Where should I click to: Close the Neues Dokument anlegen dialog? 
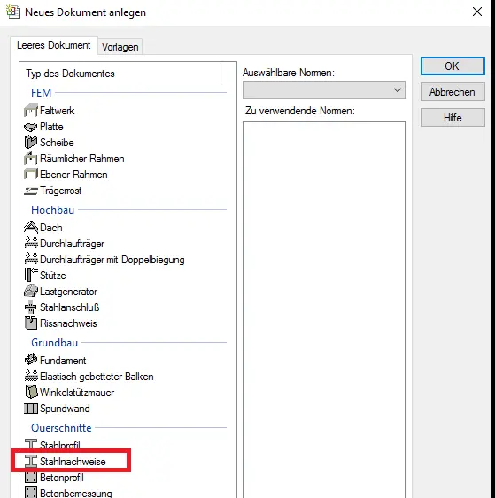pos(477,12)
